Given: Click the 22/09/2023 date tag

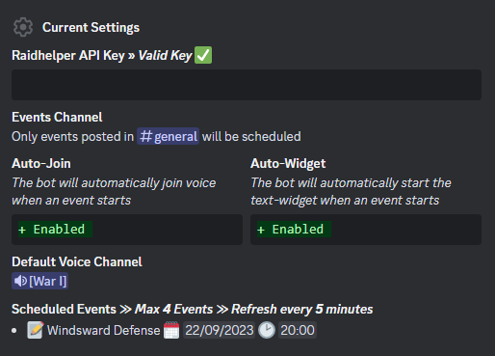Looking at the screenshot, I should pos(220,330).
